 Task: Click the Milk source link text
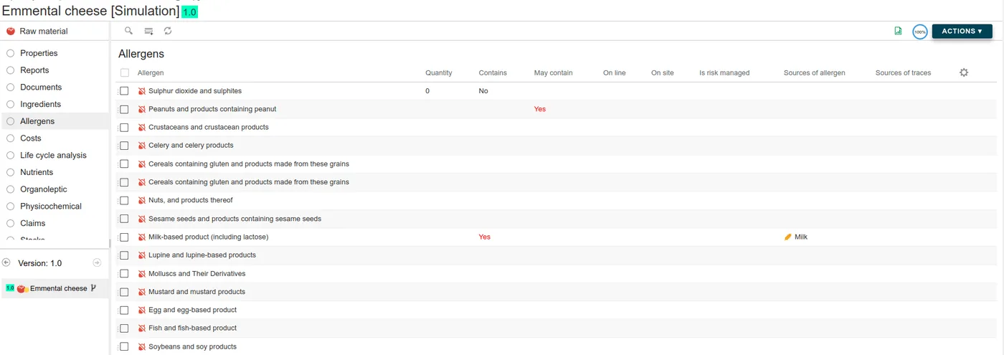click(x=801, y=237)
